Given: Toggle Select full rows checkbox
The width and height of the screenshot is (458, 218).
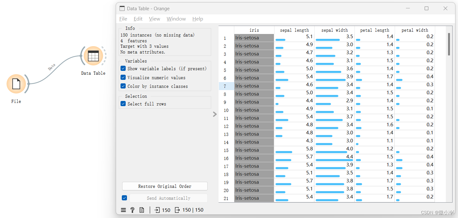Looking at the screenshot, I should [123, 104].
